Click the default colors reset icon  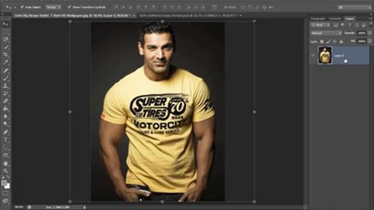pyautogui.click(x=3, y=177)
